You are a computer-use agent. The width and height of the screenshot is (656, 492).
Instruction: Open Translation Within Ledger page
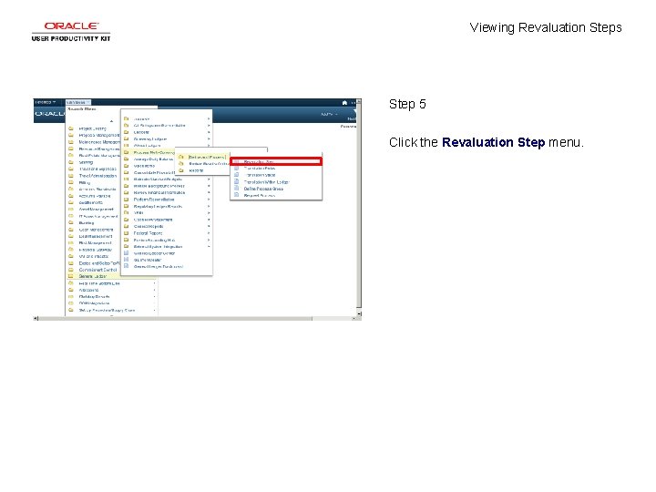pyautogui.click(x=266, y=182)
